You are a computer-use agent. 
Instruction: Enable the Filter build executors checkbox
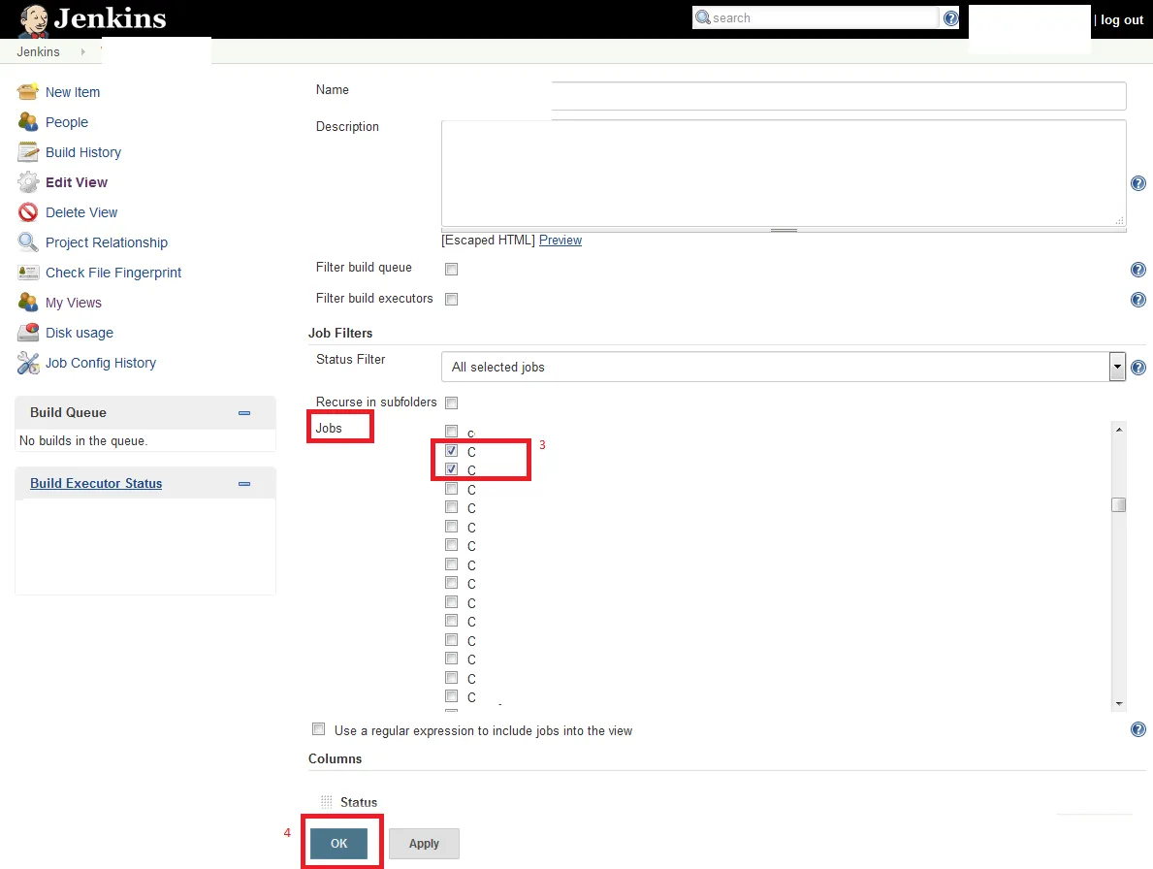452,300
